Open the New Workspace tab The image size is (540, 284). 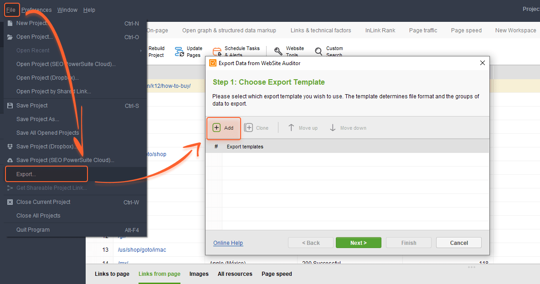515,30
